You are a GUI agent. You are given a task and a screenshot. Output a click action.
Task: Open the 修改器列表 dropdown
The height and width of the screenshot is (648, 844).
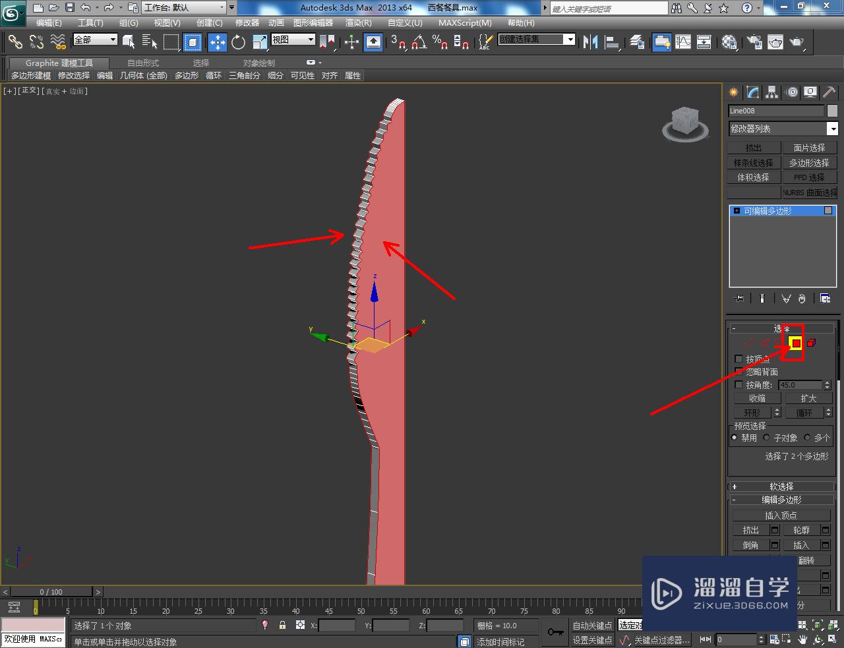pyautogui.click(x=783, y=129)
